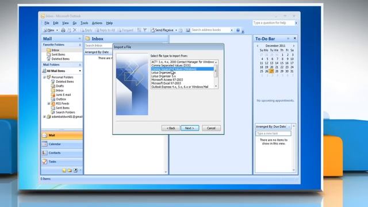Click file type list scrollbar down arrow
Screen dimensions: 368x207
tap(216, 87)
